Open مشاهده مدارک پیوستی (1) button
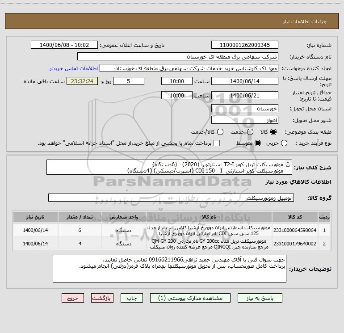 [190, 298]
